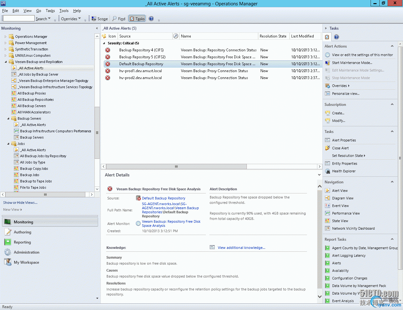This screenshot has width=403, height=310.
Task: Collapse the Jobs folder node
Action: pyautogui.click(x=8, y=144)
